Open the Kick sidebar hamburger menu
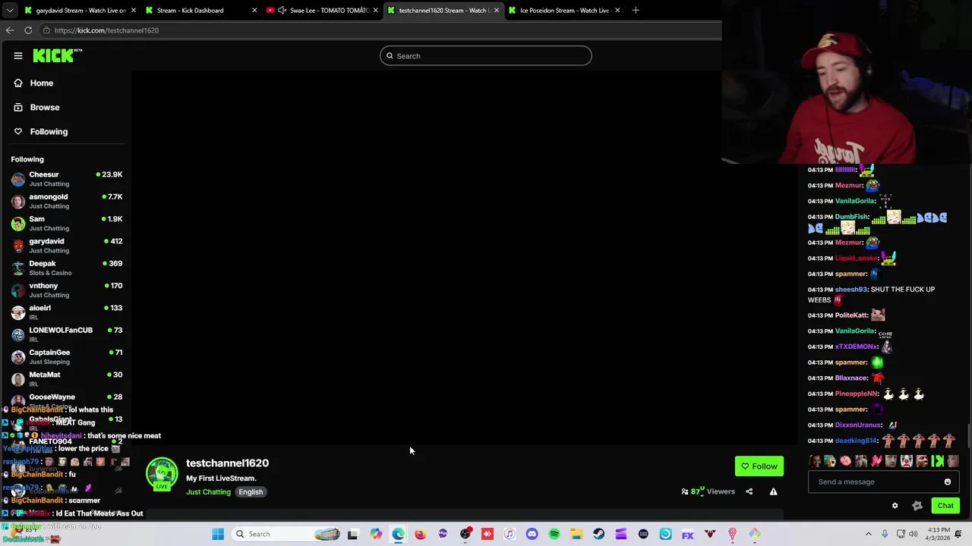The width and height of the screenshot is (972, 546). tap(17, 55)
